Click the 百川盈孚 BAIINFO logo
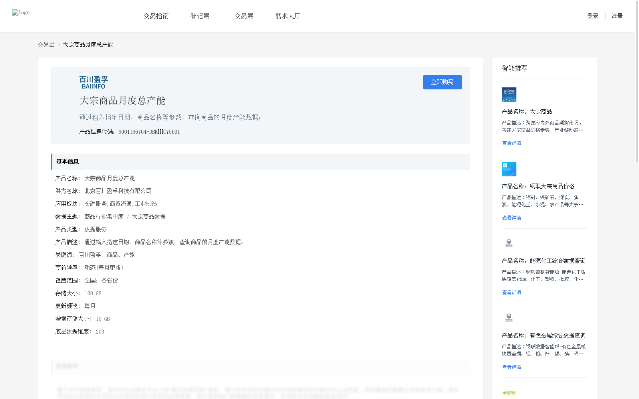This screenshot has height=399, width=639. click(x=93, y=82)
